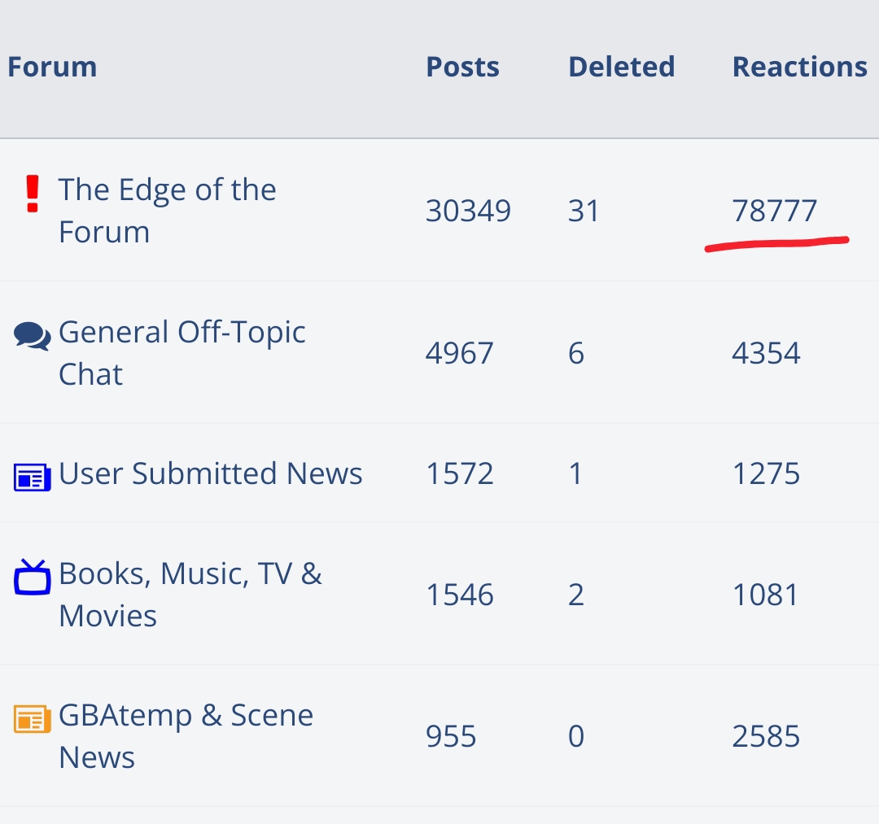Sort by Reactions column header
The image size is (879, 824).
[x=800, y=67]
